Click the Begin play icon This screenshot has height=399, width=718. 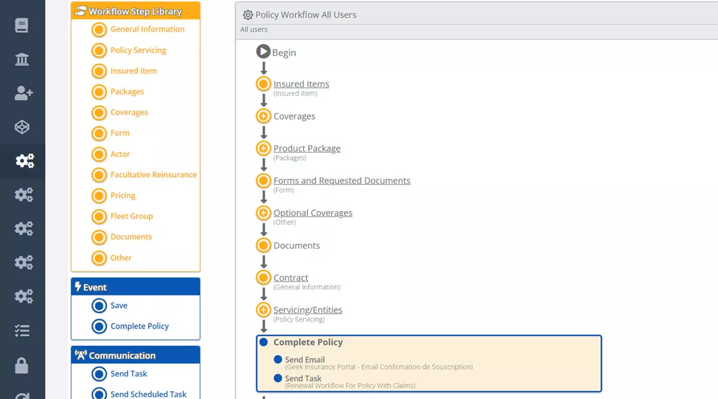pos(263,51)
